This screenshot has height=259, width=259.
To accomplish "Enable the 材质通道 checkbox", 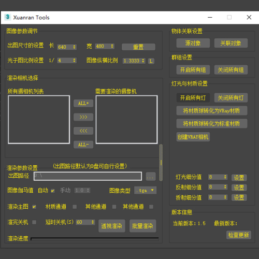I will (x=75, y=207).
